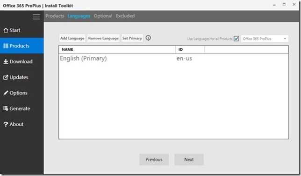
Task: Switch to the Products top tab
Action: point(55,16)
